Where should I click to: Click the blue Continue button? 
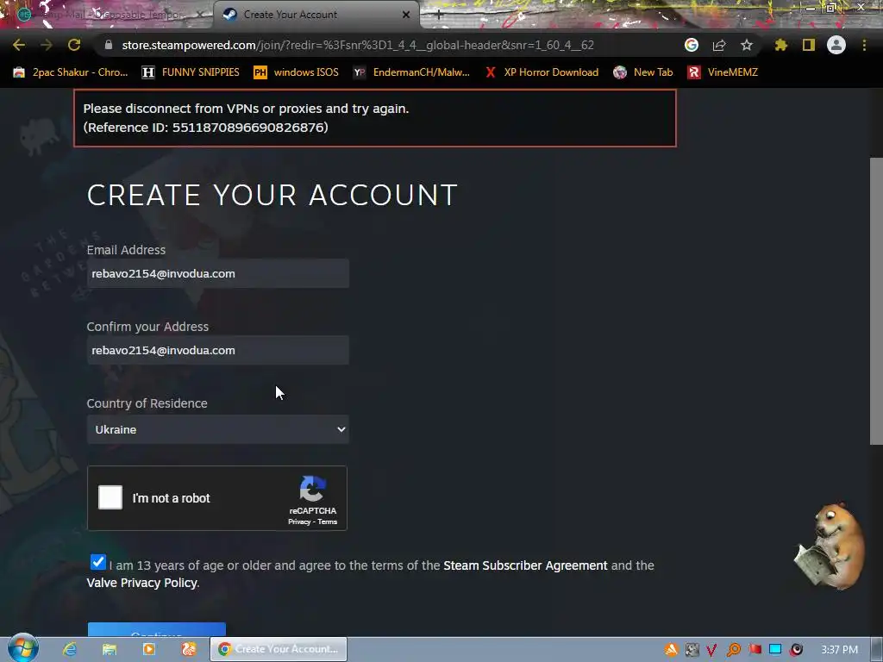point(157,630)
